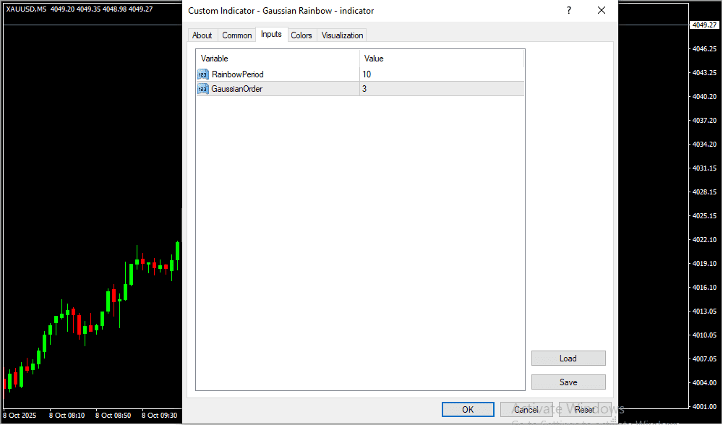Viewport: 723px width, 425px height.
Task: Switch to the About tab
Action: tap(202, 35)
